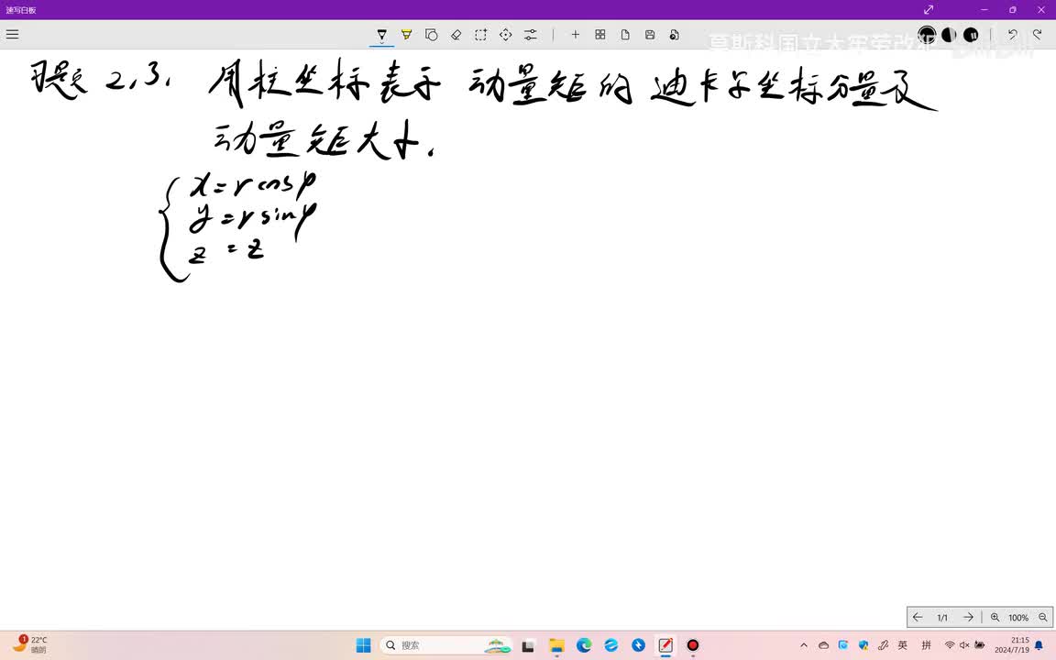Open Task View on taskbar
Image resolution: width=1056 pixels, height=660 pixels.
(528, 645)
